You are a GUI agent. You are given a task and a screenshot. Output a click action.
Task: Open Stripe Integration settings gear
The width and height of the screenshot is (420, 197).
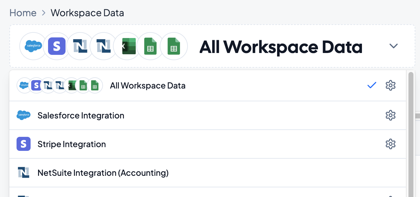point(390,144)
